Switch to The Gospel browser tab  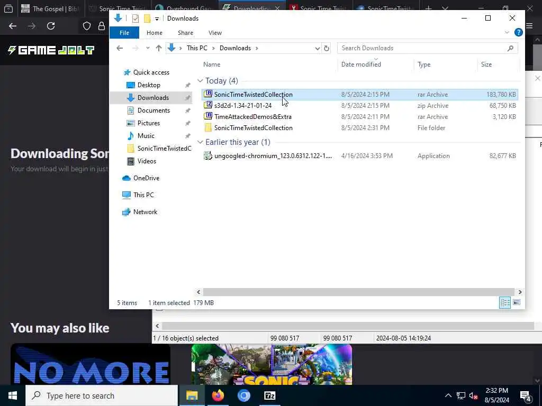50,8
